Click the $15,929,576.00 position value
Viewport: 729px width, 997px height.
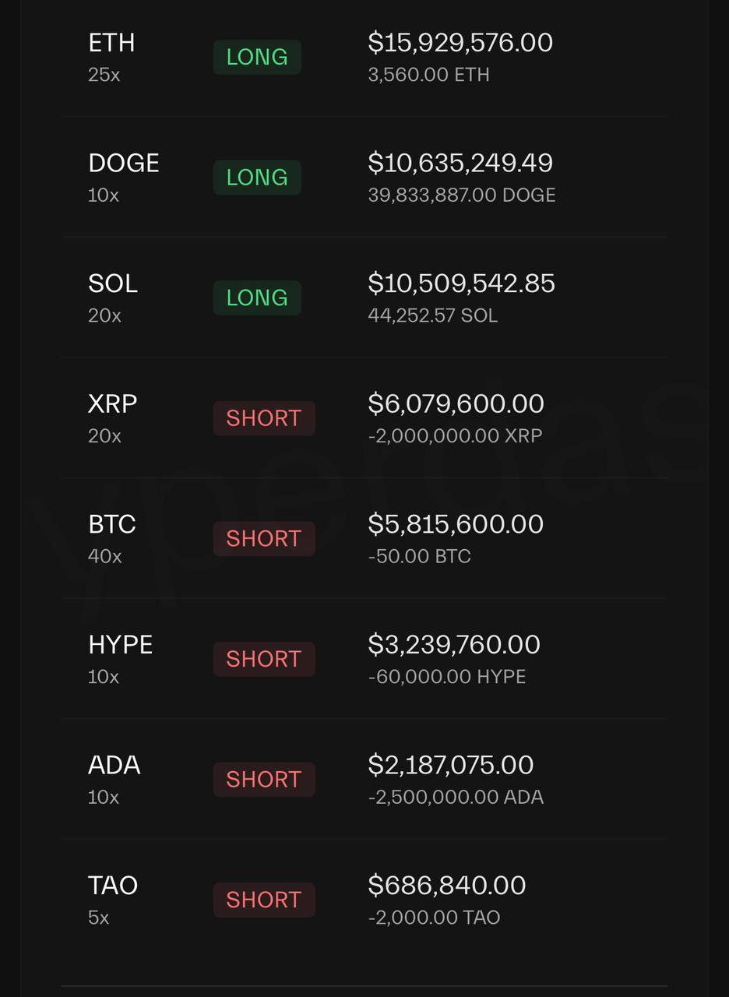point(460,43)
